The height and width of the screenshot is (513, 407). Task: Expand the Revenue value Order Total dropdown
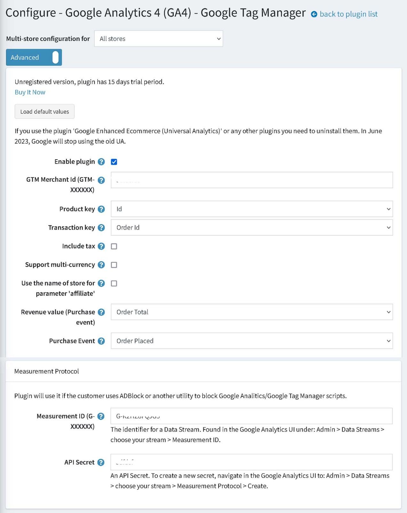(x=252, y=312)
